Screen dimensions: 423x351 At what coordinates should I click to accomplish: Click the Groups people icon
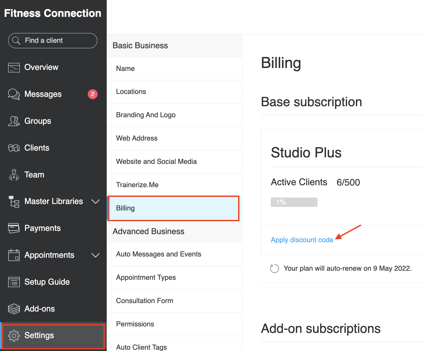click(14, 121)
